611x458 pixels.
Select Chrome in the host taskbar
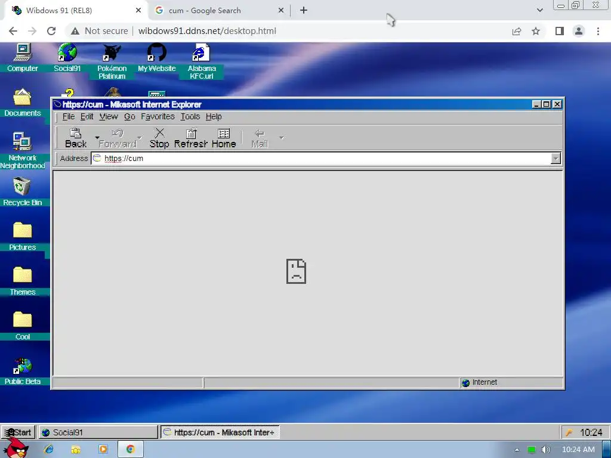click(x=131, y=450)
